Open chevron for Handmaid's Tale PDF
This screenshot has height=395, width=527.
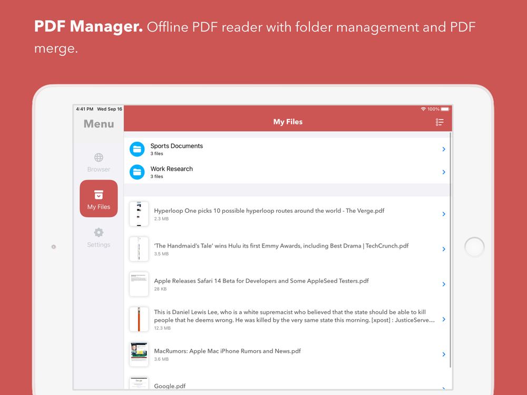pos(444,249)
